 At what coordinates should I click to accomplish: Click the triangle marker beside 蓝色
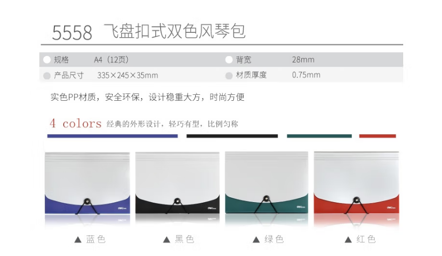[78, 240]
